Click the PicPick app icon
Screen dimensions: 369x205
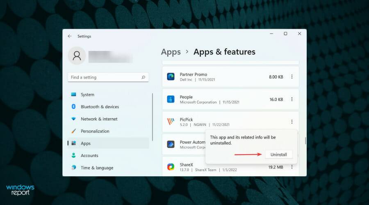[x=171, y=122]
